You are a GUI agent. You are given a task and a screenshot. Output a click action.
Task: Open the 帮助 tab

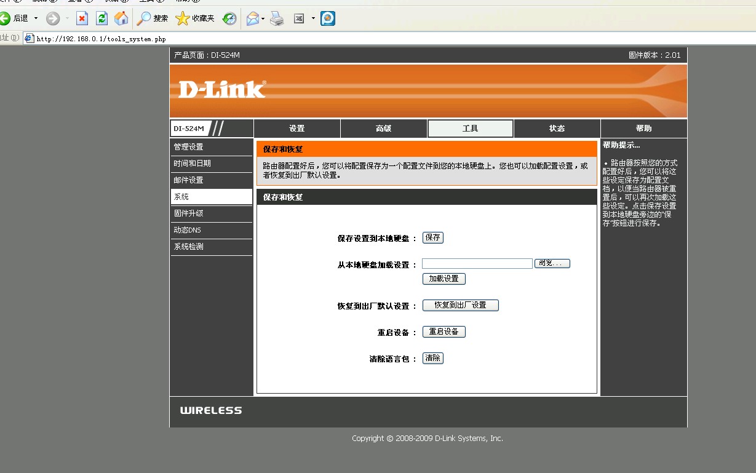tap(644, 129)
